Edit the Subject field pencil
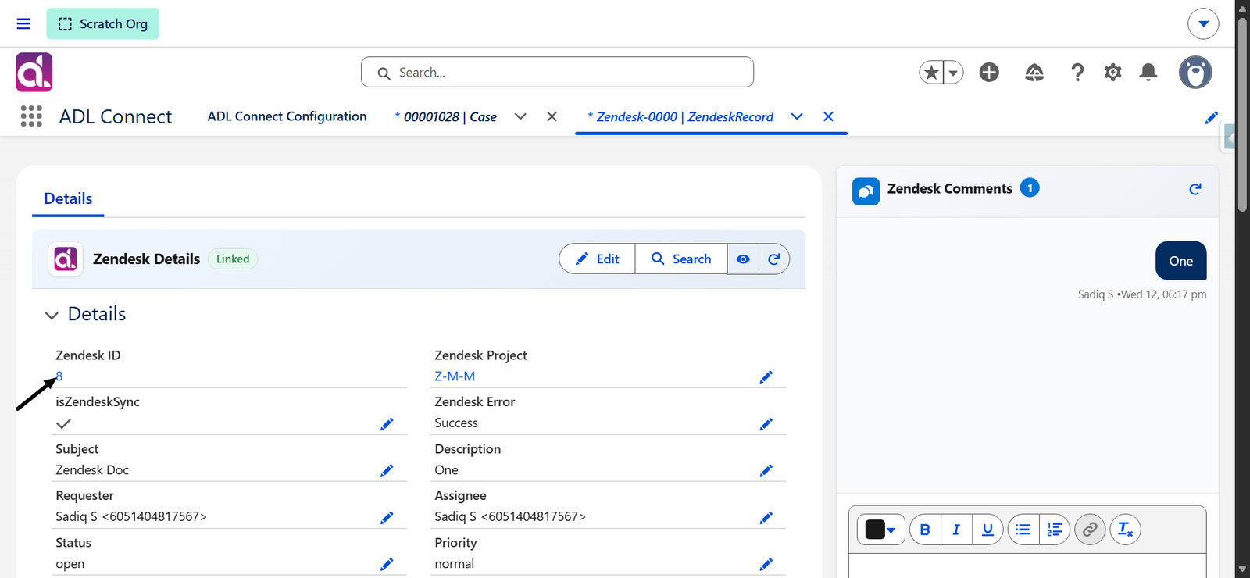The width and height of the screenshot is (1250, 578). click(x=387, y=471)
